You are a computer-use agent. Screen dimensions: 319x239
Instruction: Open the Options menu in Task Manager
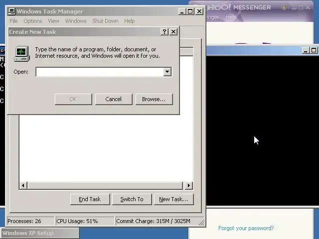click(x=33, y=21)
